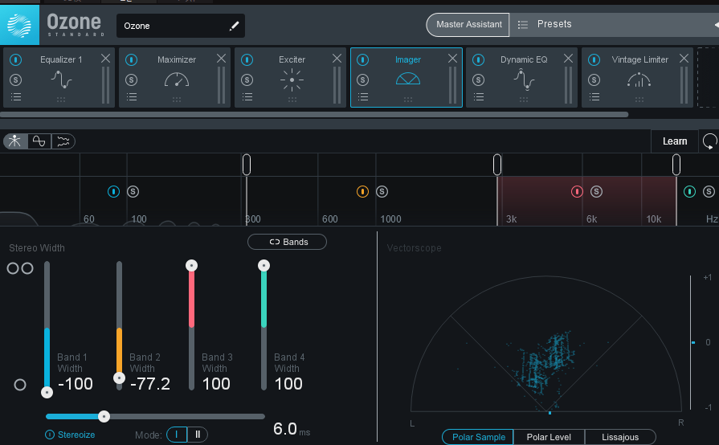This screenshot has width=719, height=445.
Task: Click the pencil icon to rename preset
Action: pyautogui.click(x=234, y=26)
